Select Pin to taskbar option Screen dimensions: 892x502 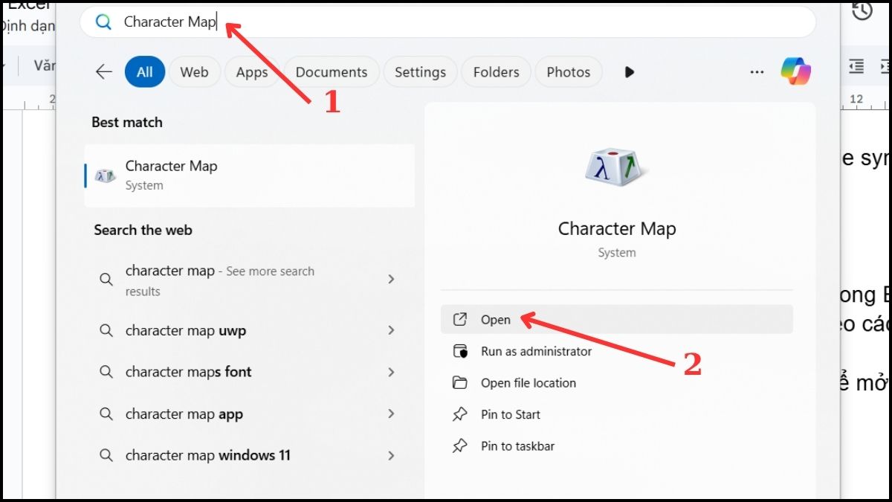(x=517, y=446)
